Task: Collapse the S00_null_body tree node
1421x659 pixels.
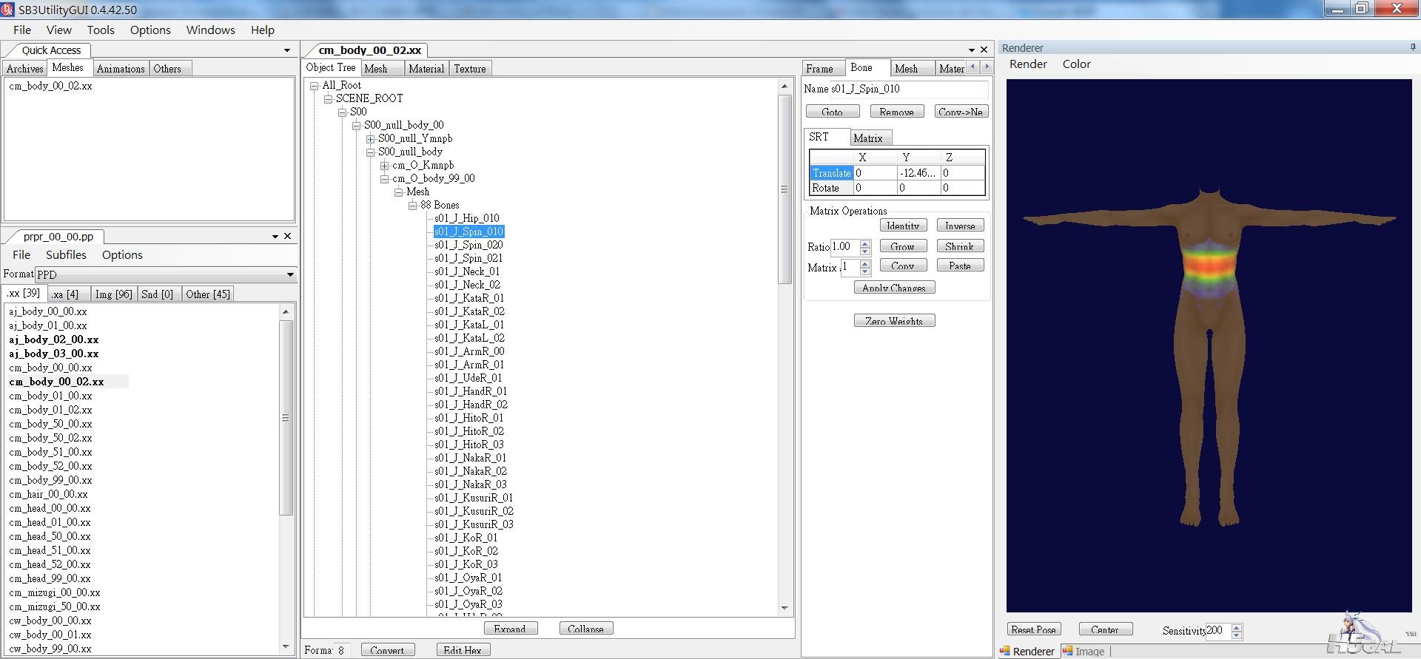Action: click(x=370, y=152)
